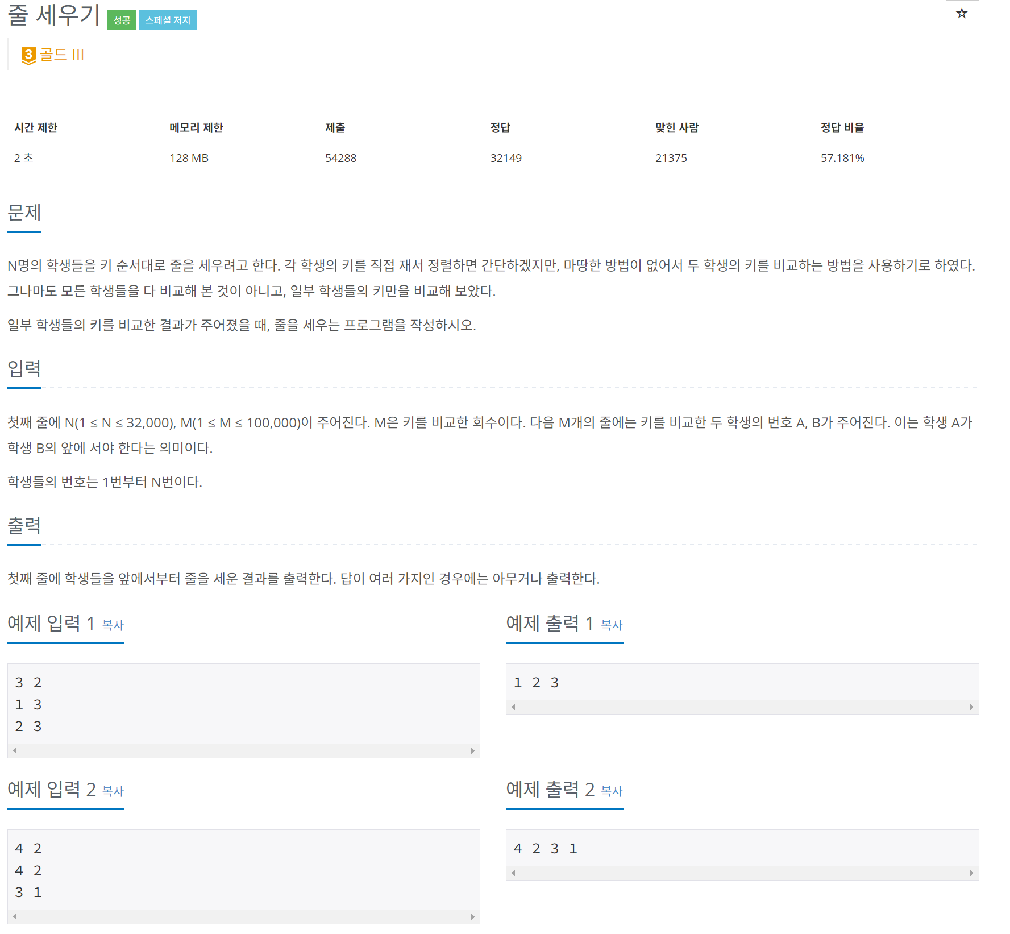The image size is (1010, 934).
Task: Click the submission count 54288
Action: [341, 158]
